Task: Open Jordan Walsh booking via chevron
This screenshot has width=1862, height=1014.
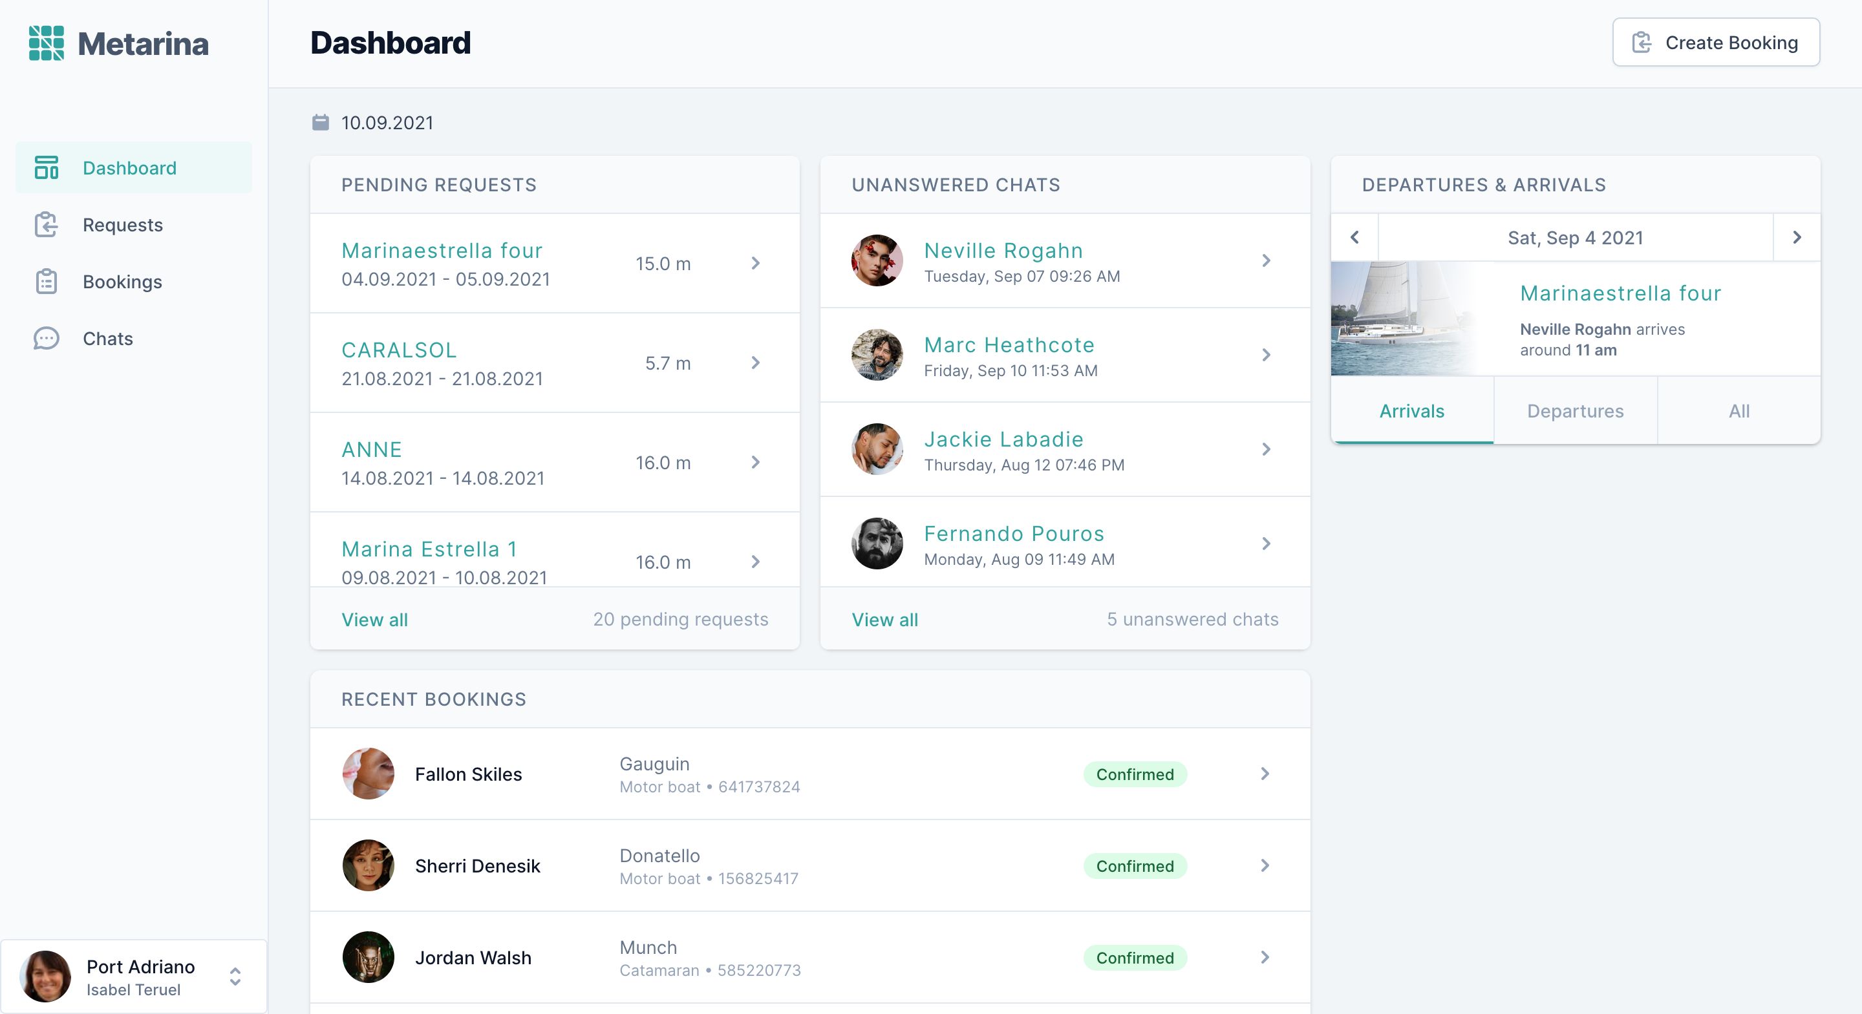Action: 1265,957
